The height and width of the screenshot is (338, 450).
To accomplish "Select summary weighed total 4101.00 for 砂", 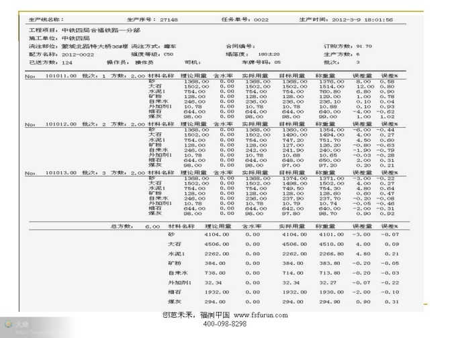I will [331, 235].
